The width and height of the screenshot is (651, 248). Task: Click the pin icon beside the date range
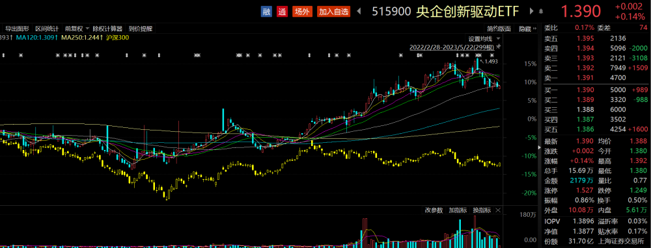click(x=499, y=46)
